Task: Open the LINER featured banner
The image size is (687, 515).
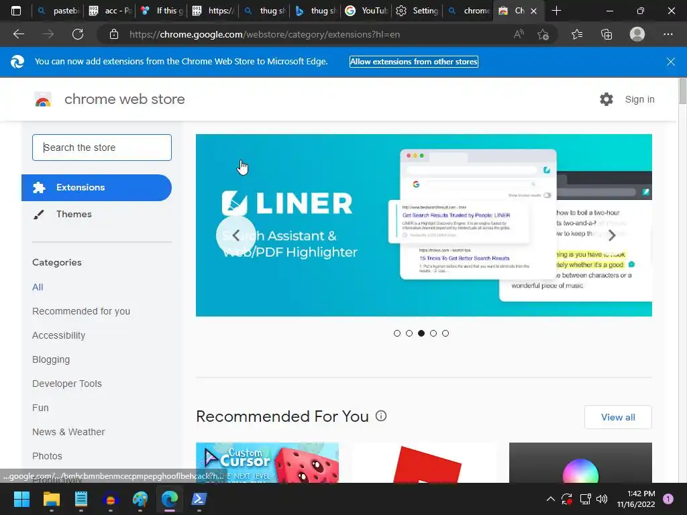Action: [424, 225]
